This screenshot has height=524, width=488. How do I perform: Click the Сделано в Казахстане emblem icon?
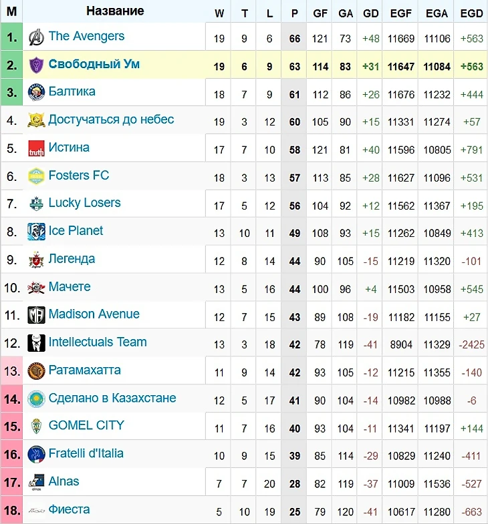click(36, 399)
